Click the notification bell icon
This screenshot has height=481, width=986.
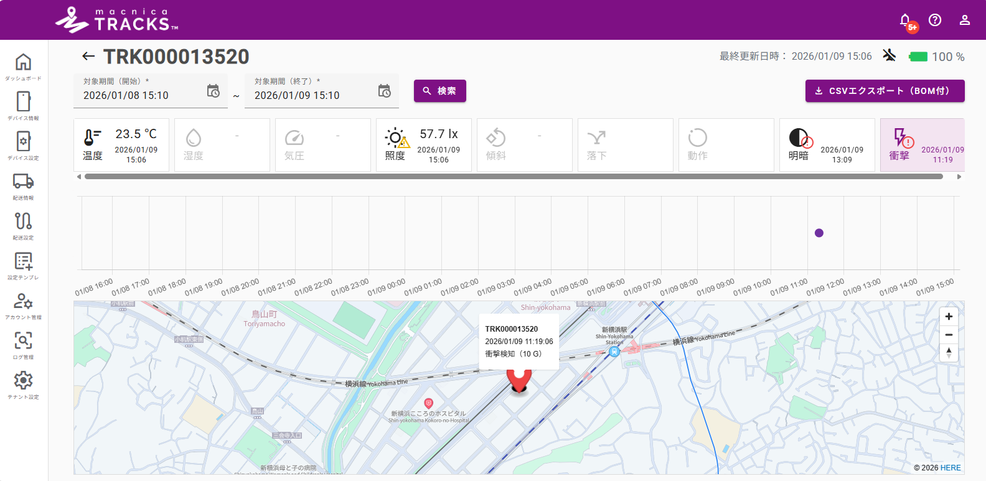click(906, 20)
